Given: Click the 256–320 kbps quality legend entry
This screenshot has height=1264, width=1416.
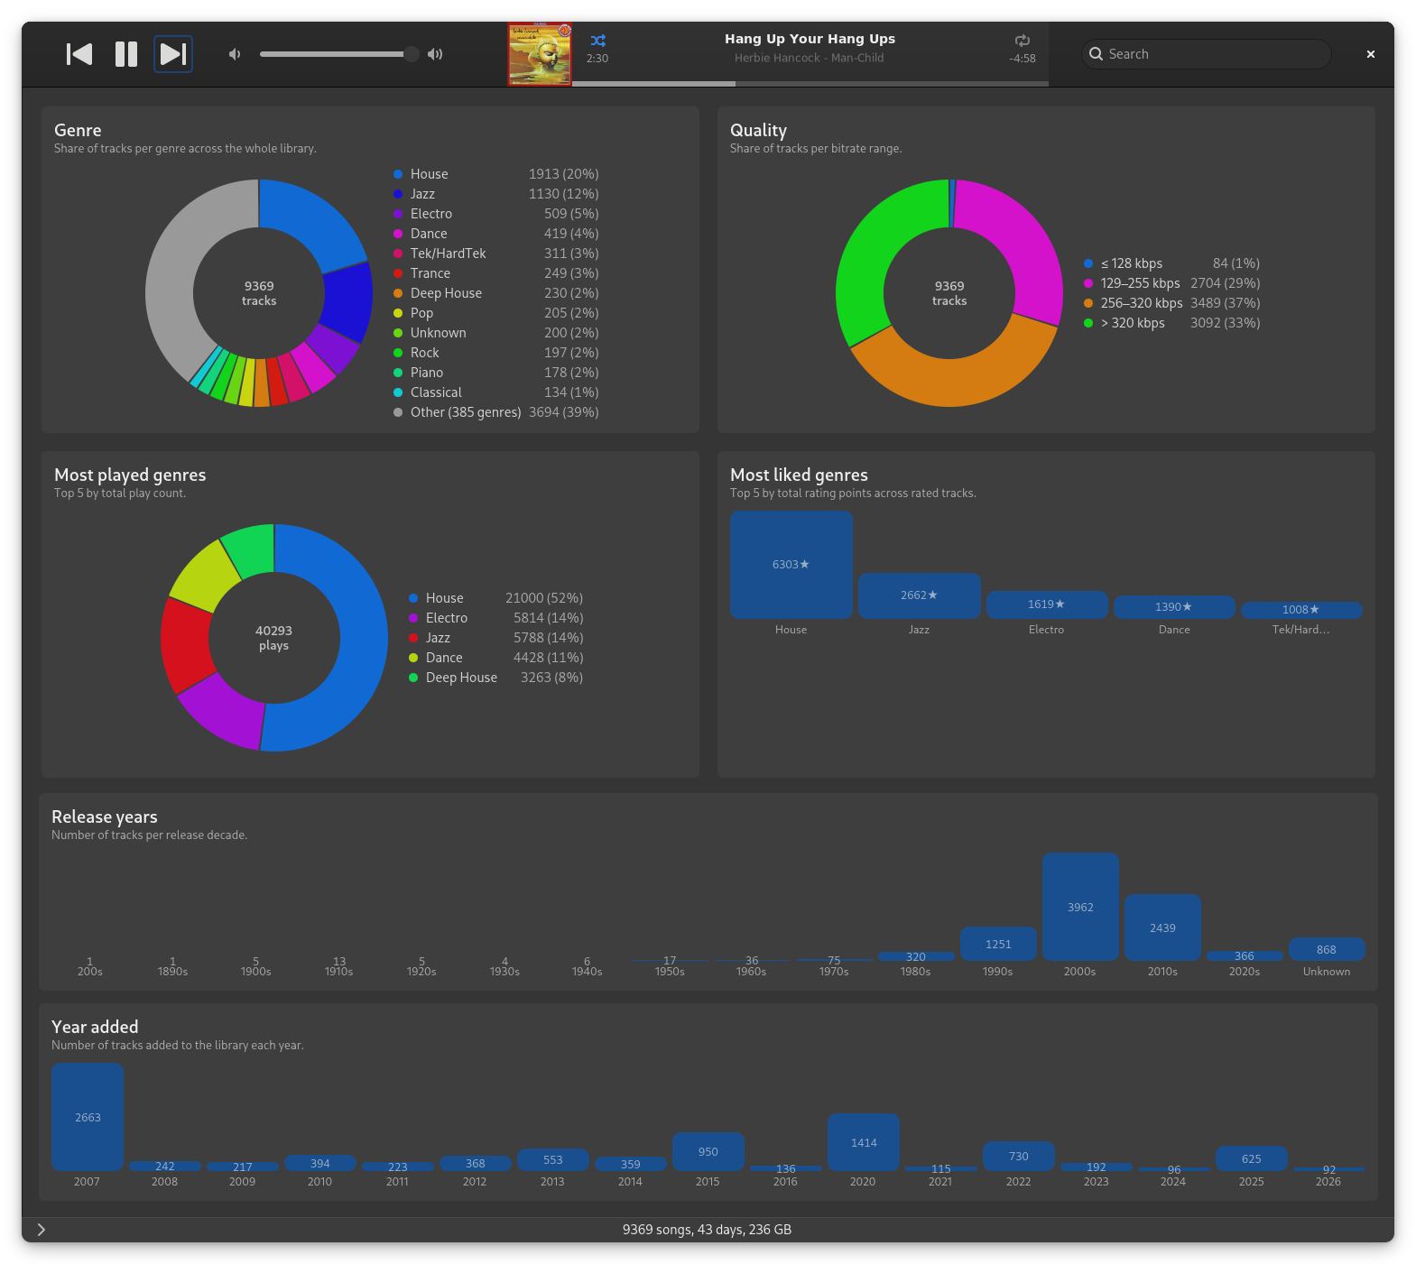Looking at the screenshot, I should point(1171,303).
